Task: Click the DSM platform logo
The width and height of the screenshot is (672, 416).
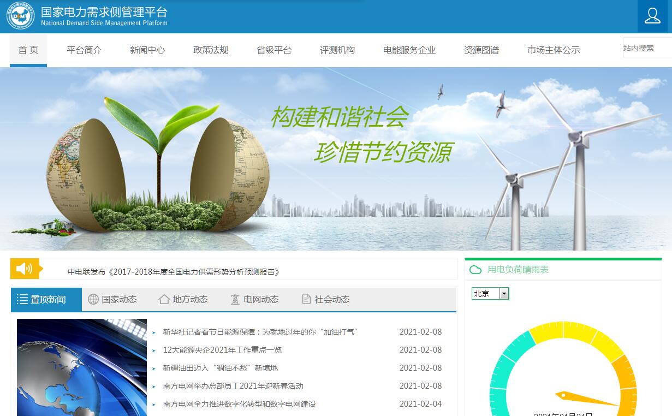Action: 20,16
